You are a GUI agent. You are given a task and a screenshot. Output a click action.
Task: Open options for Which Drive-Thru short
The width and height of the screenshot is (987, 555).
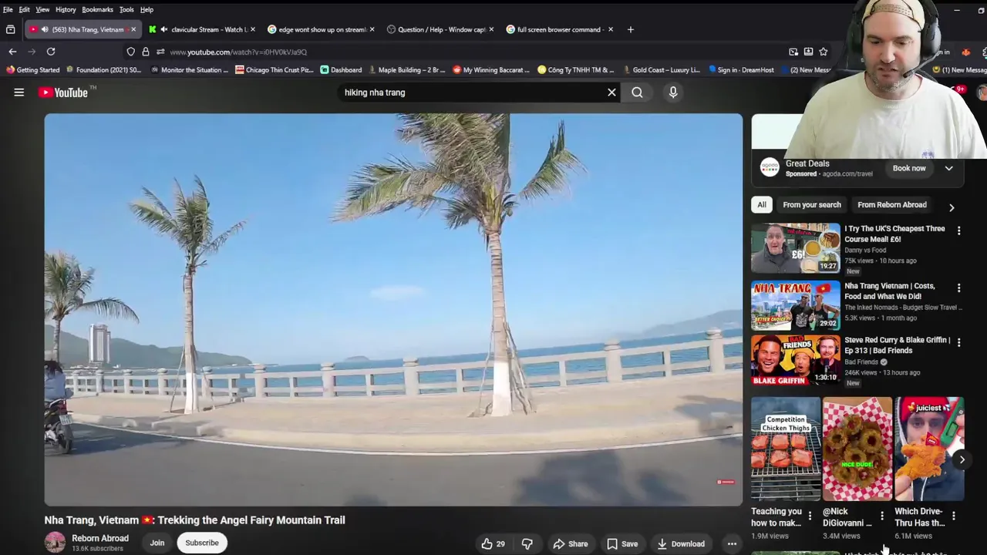(954, 516)
